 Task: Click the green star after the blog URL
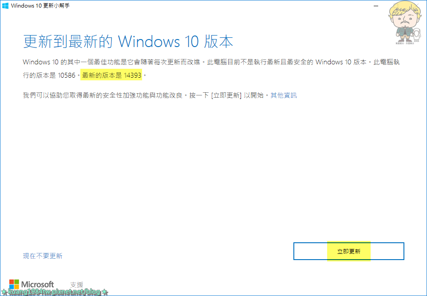[x=105, y=292]
